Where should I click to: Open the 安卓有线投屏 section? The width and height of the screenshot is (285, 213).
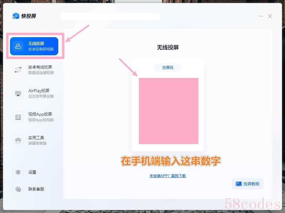click(34, 70)
